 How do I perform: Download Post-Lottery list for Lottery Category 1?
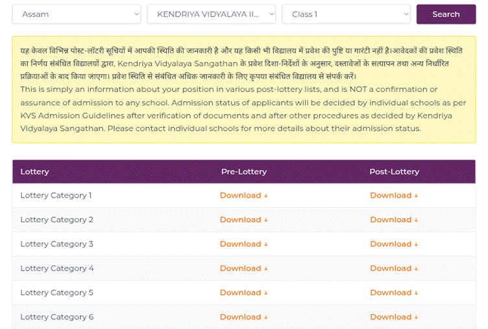coord(394,196)
